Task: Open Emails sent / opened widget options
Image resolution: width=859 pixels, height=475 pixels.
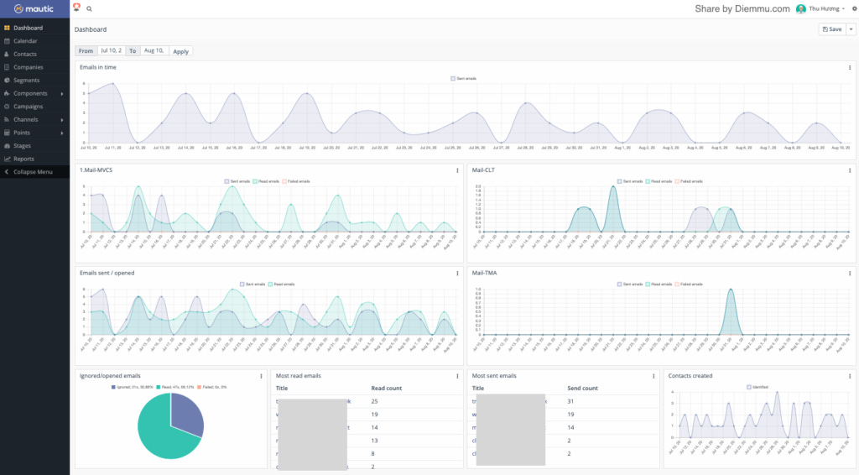Action: coord(457,274)
